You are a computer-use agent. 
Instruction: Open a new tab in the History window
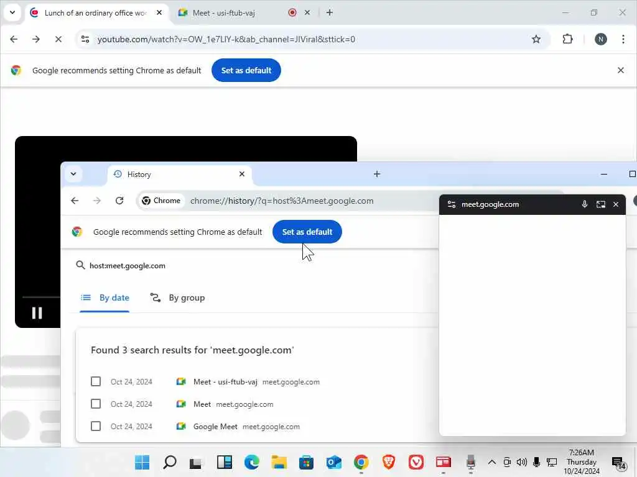point(377,174)
